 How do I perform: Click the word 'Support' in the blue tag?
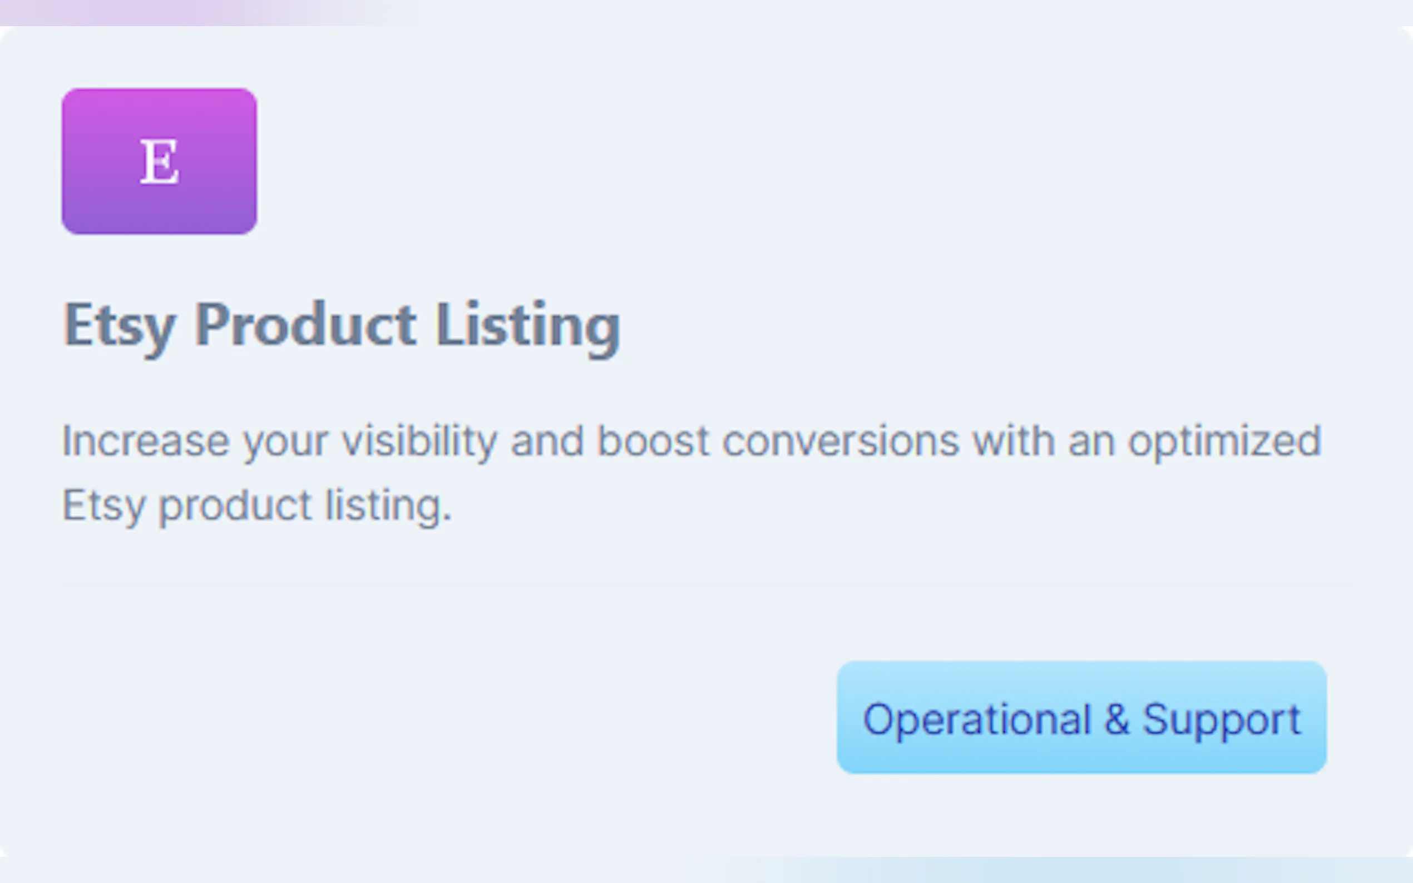point(1222,719)
